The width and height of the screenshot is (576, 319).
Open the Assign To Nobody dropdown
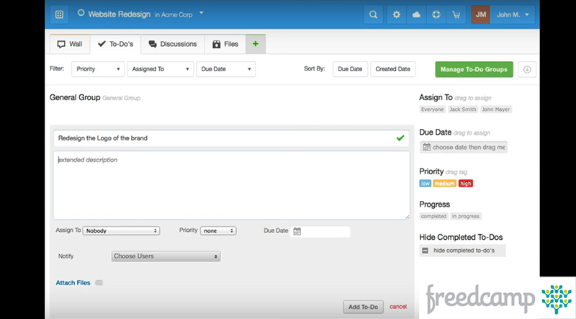click(121, 230)
